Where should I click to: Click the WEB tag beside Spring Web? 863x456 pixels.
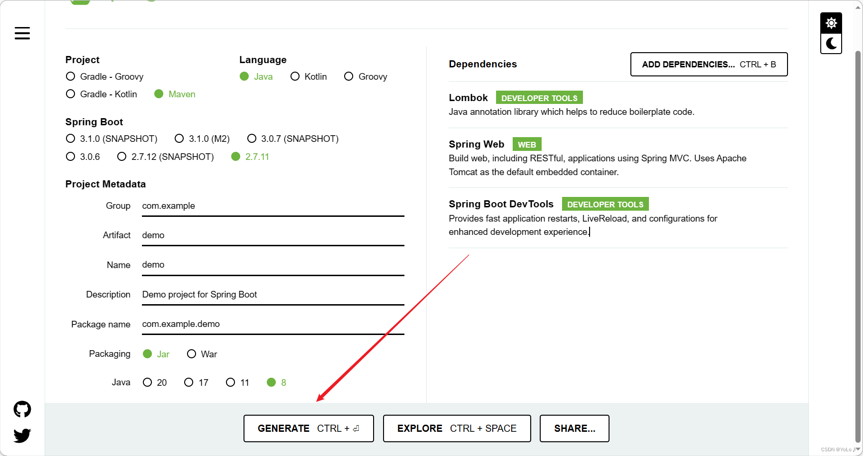(x=527, y=144)
